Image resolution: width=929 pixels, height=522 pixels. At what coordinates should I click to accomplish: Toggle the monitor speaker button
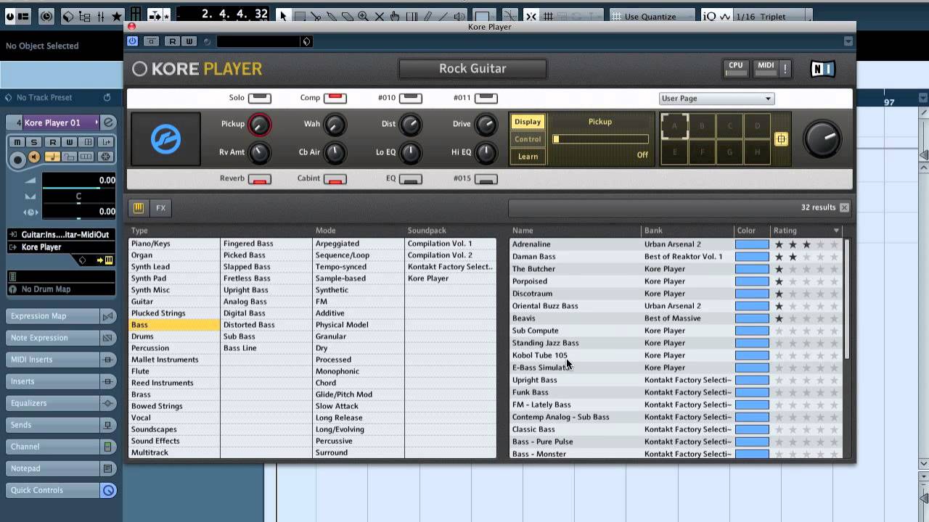(x=35, y=157)
